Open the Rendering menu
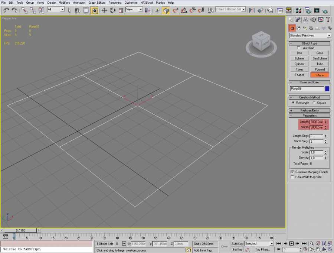The height and width of the screenshot is (253, 334). [115, 3]
